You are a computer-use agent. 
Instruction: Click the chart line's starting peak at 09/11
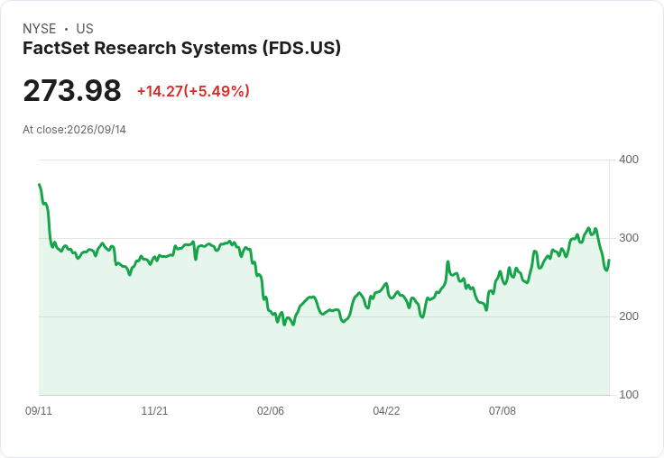click(x=40, y=185)
